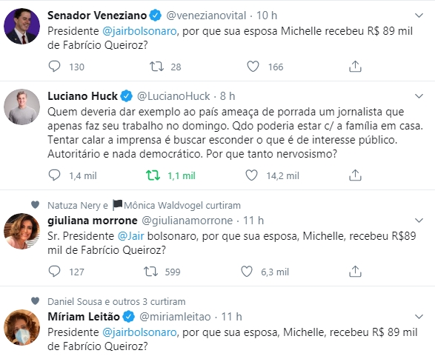This screenshot has width=435, height=356.
Task: Retweet Senador Veneziano's tweet
Action: [157, 67]
